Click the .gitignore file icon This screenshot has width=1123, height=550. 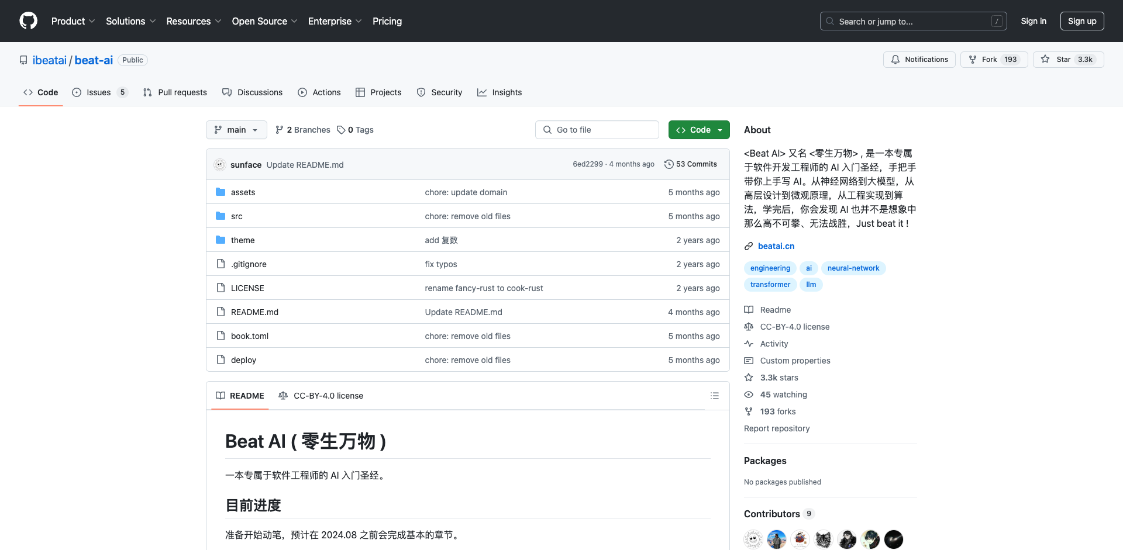click(221, 264)
